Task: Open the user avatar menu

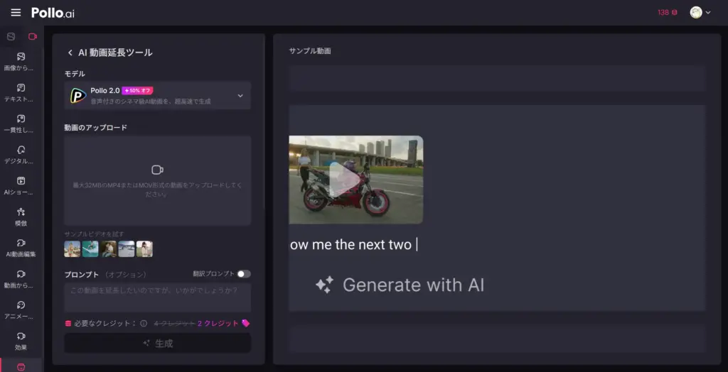Action: (x=695, y=13)
